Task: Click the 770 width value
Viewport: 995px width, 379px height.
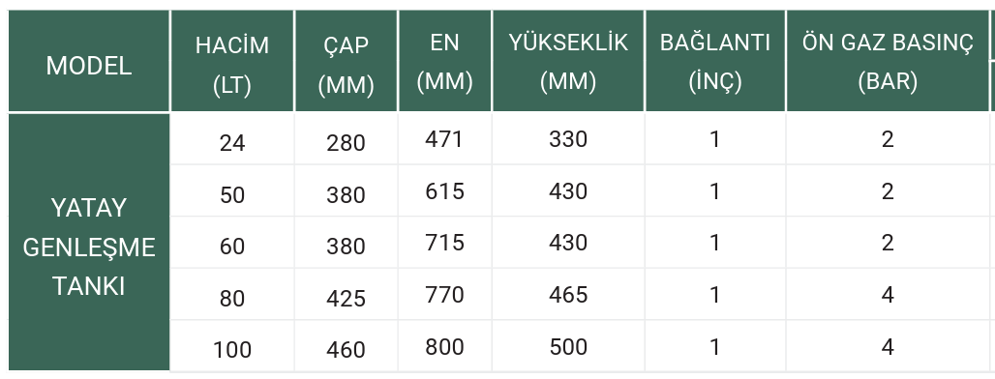Action: point(445,295)
